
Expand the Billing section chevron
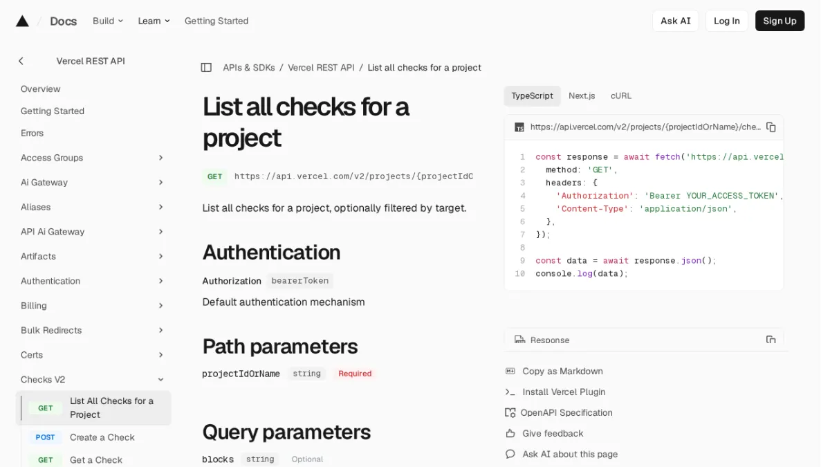(160, 306)
